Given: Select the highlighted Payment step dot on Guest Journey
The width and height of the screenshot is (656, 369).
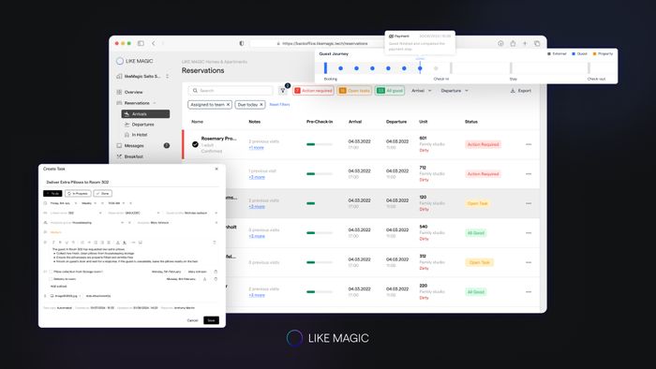Looking at the screenshot, I should pyautogui.click(x=420, y=68).
